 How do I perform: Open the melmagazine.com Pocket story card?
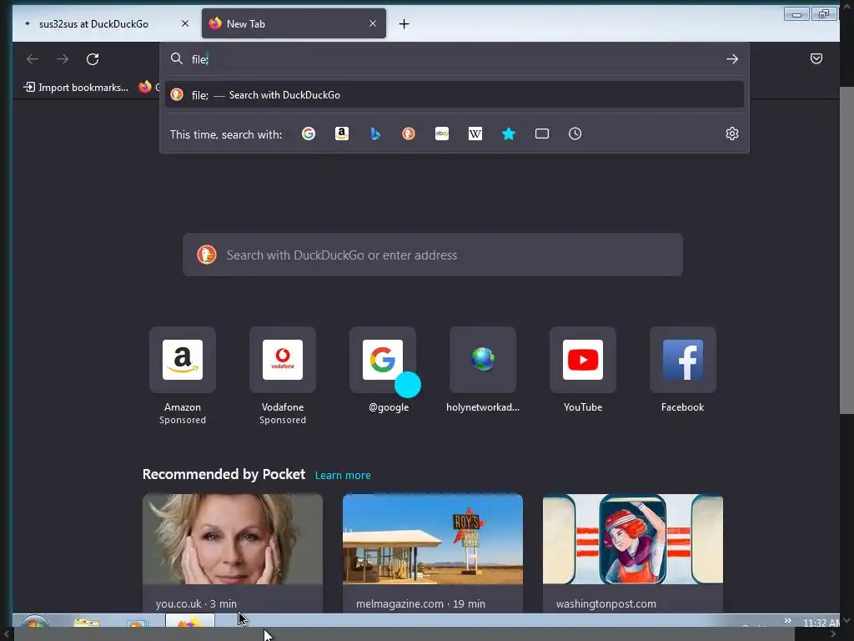(433, 553)
